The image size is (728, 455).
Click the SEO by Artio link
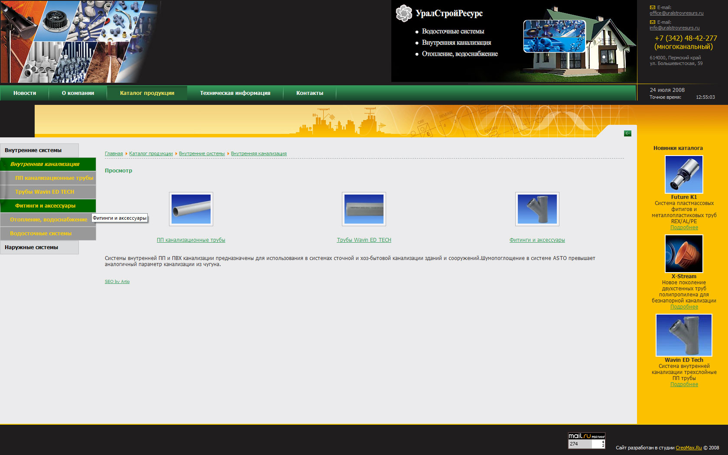point(117,282)
